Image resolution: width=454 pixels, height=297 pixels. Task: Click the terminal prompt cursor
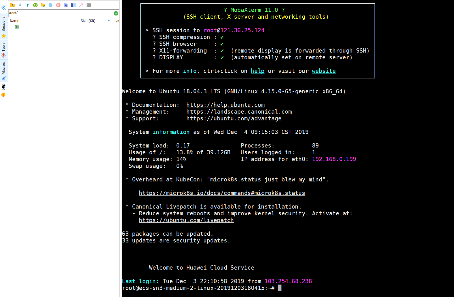280,288
